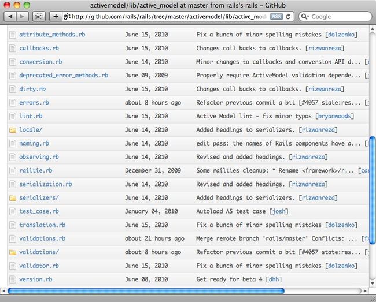Click the scroll right arrow
The width and height of the screenshot is (376, 302).
365,291
